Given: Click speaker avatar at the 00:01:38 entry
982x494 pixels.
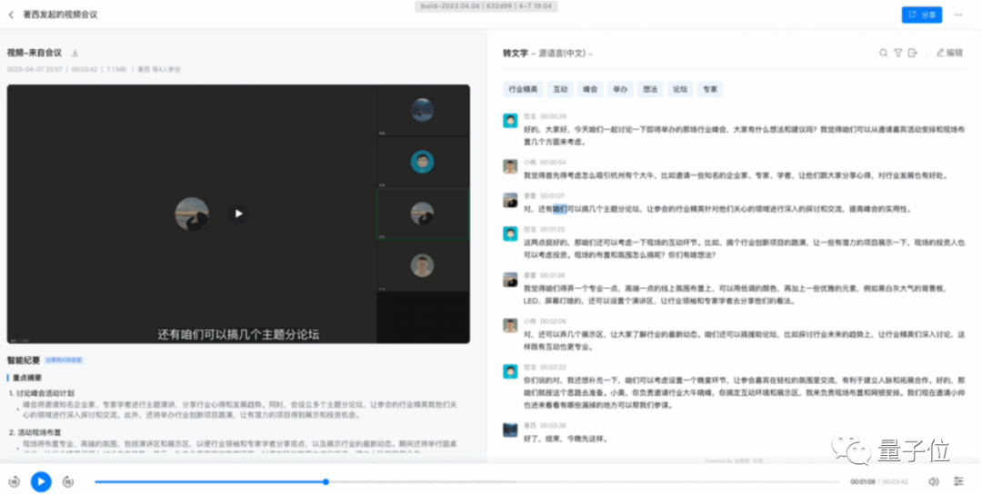Looking at the screenshot, I should tap(510, 279).
